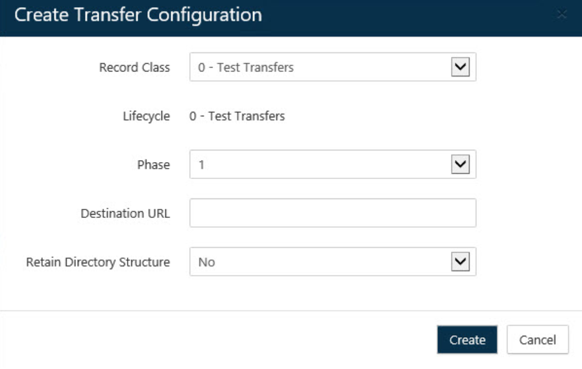Click the Destination URL label
The width and height of the screenshot is (582, 369).
[x=125, y=213]
